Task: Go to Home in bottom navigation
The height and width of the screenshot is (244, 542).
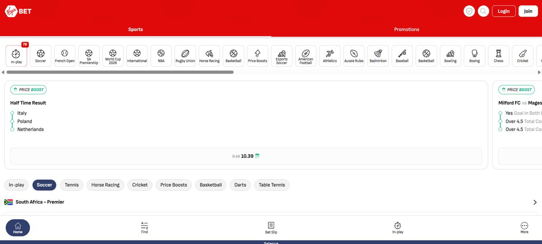Action: pyautogui.click(x=18, y=228)
